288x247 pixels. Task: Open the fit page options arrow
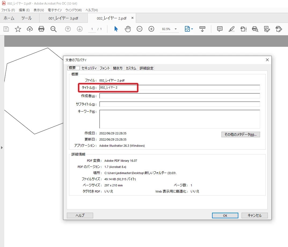(x=192, y=29)
